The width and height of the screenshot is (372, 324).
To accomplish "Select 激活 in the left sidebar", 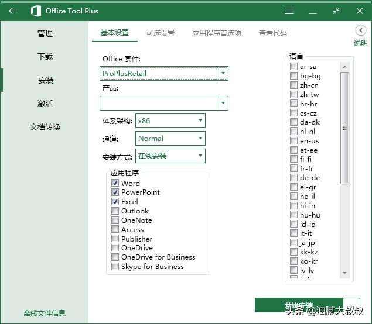I will click(45, 104).
